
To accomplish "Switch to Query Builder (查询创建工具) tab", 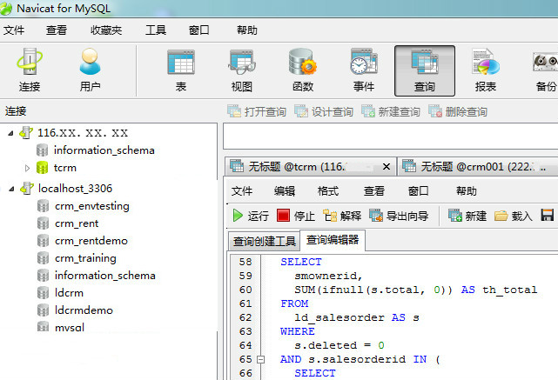I will tap(264, 242).
